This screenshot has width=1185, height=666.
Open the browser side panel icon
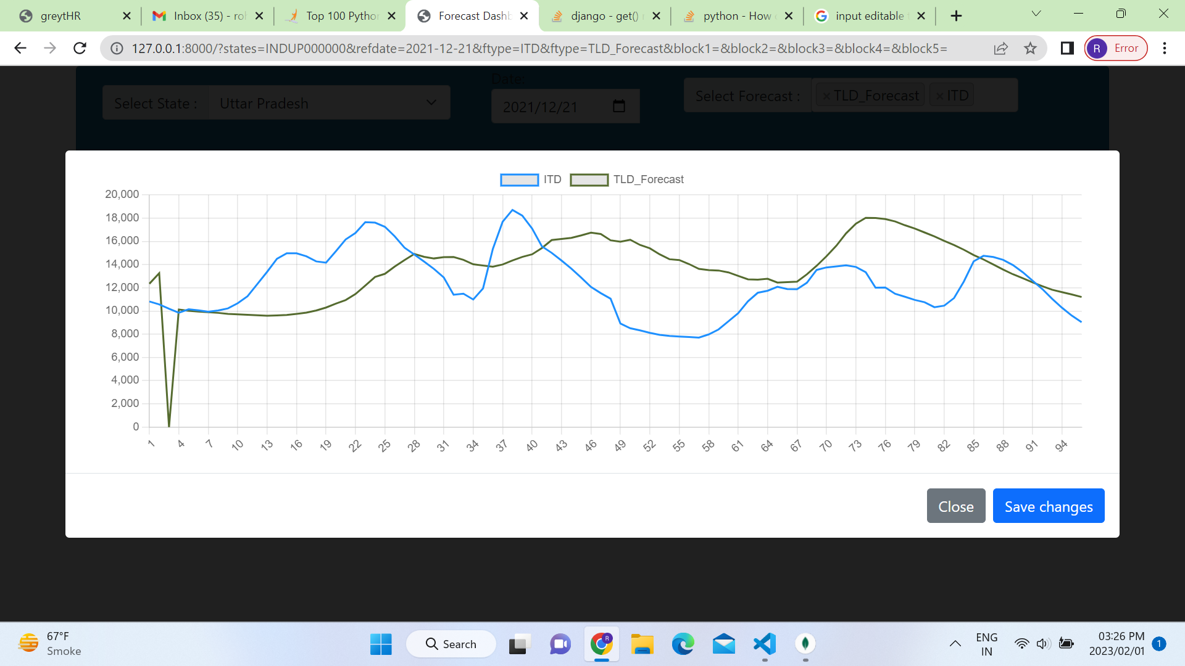pyautogui.click(x=1066, y=48)
